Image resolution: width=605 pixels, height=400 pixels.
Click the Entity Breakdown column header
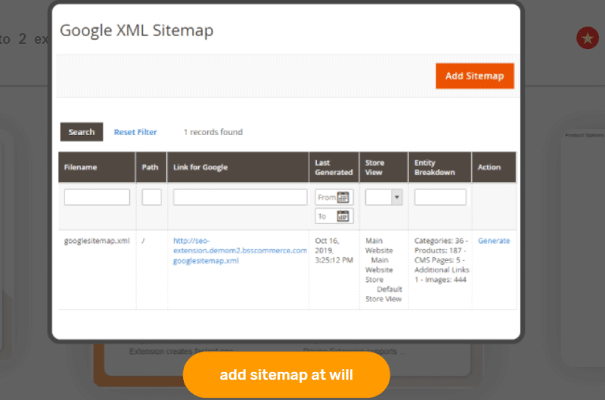click(440, 167)
